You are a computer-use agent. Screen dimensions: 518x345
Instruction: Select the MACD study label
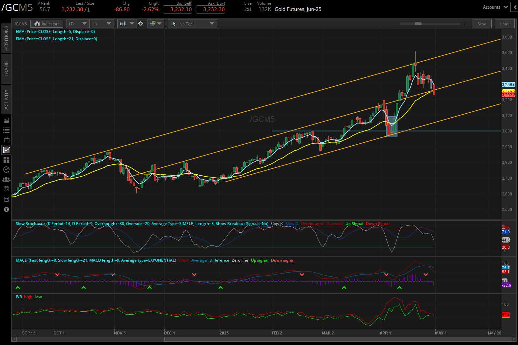(x=96, y=260)
